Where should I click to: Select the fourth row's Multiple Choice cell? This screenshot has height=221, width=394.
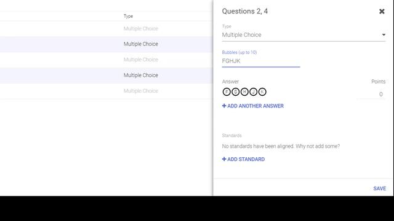[141, 75]
